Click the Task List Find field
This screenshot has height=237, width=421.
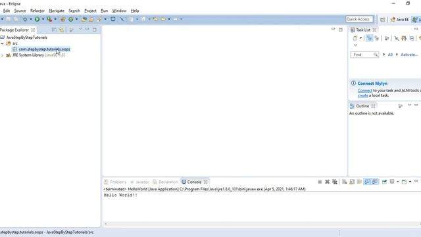[364, 55]
